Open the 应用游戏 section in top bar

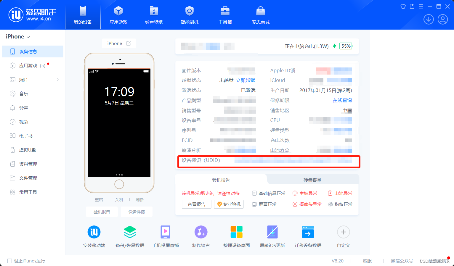[x=118, y=15]
